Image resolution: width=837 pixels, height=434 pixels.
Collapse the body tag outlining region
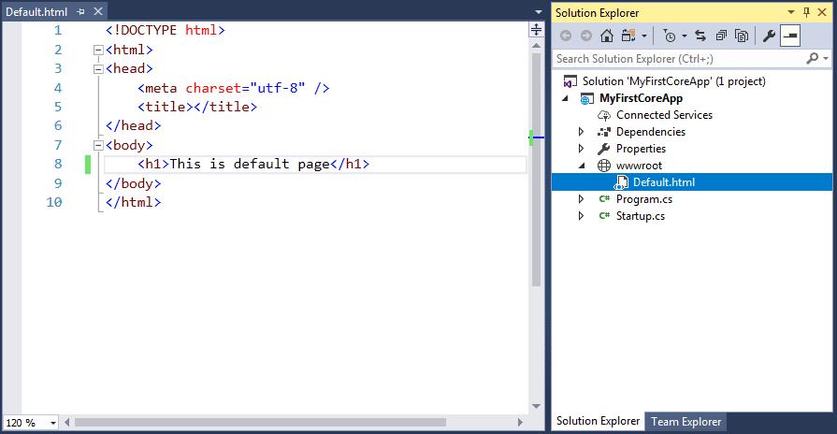(97, 145)
